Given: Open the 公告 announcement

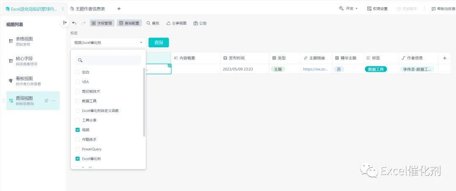Looking at the screenshot, I should point(200,23).
